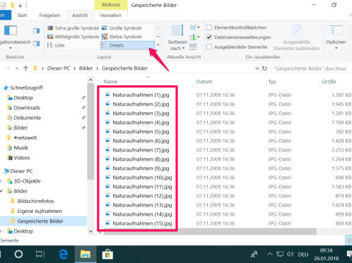
Task: Toggle the details pane icon
Action: click(36, 44)
